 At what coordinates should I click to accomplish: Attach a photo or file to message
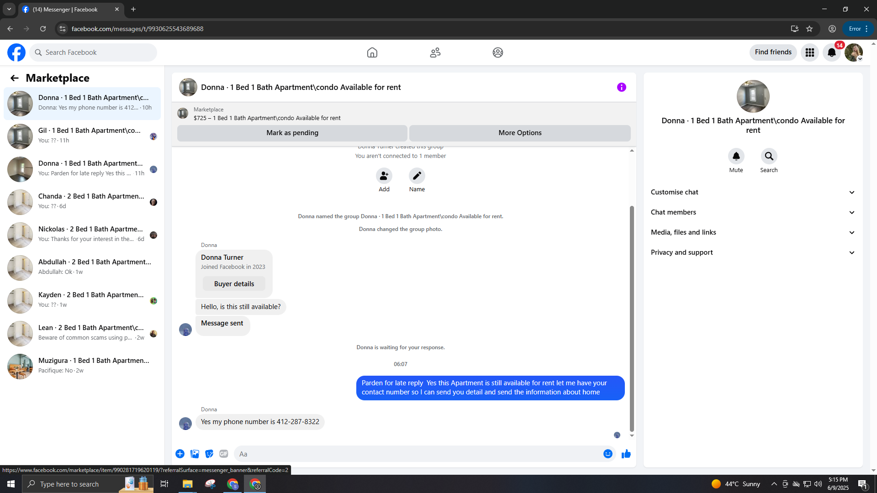point(195,454)
